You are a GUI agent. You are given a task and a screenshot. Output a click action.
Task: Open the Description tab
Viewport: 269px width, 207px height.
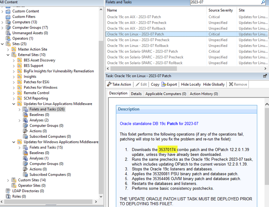[x=118, y=93]
